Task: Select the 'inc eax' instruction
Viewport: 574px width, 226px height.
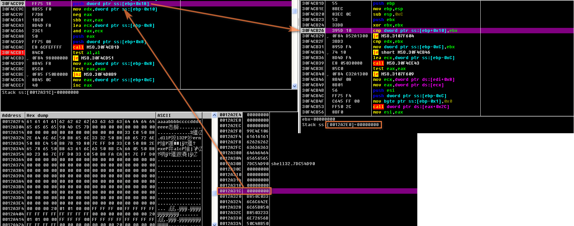Action: coord(82,85)
